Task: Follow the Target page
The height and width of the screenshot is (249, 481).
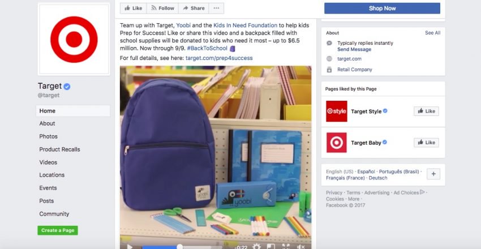Action: [x=162, y=8]
